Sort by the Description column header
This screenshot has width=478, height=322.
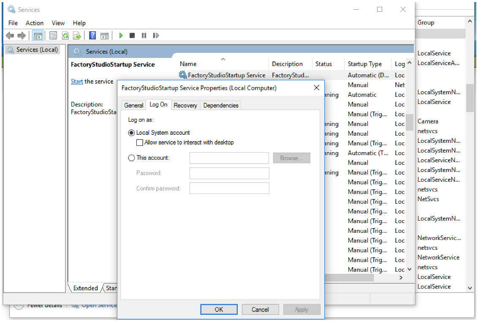coord(290,63)
